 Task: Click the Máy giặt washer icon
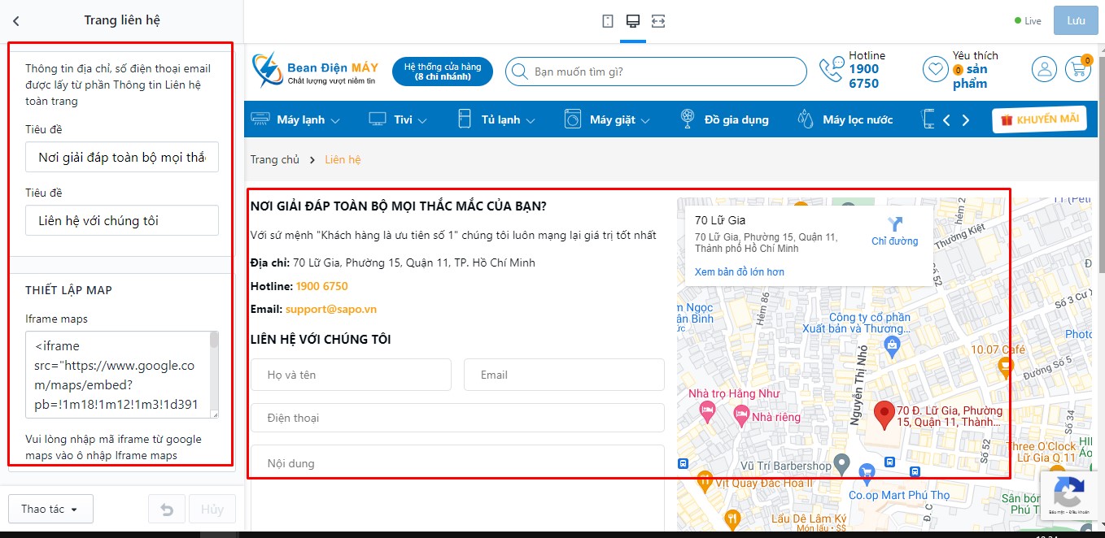574,119
